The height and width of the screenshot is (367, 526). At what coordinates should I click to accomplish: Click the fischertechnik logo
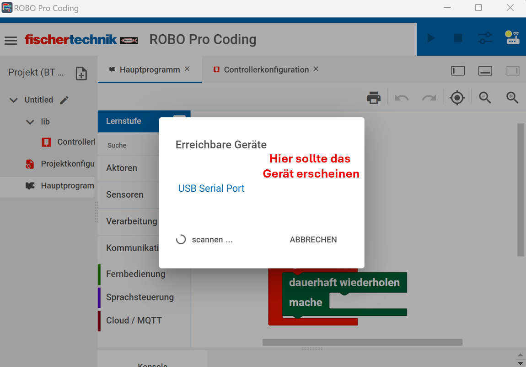(x=81, y=40)
